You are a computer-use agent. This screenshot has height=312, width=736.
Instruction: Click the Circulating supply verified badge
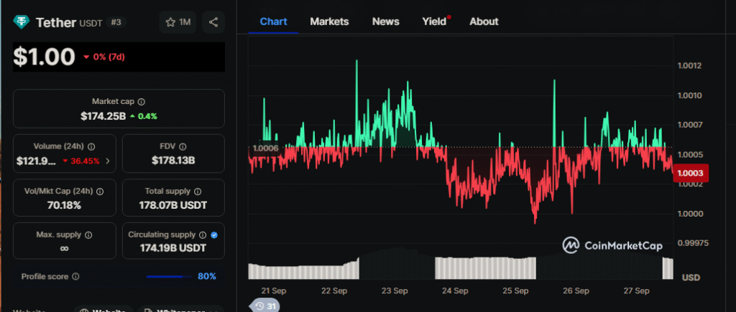pyautogui.click(x=215, y=235)
